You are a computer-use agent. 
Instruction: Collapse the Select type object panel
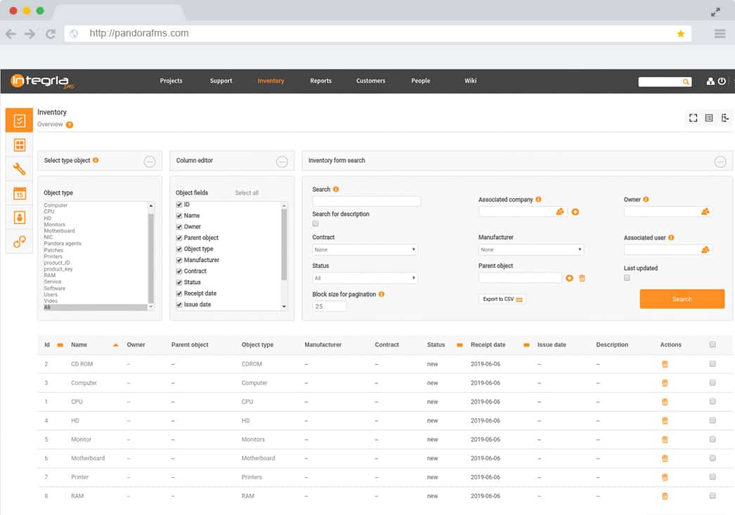(150, 161)
